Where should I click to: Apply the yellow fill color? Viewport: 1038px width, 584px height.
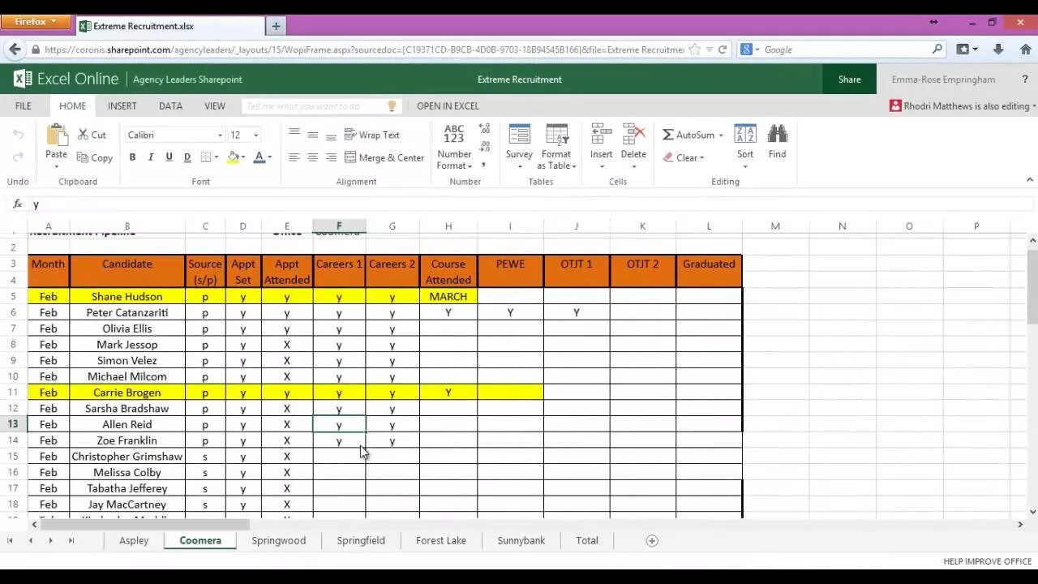(x=234, y=157)
